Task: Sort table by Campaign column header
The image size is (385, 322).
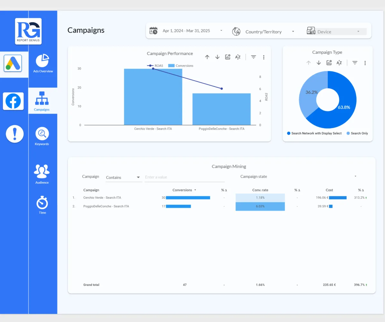Action: (91, 190)
